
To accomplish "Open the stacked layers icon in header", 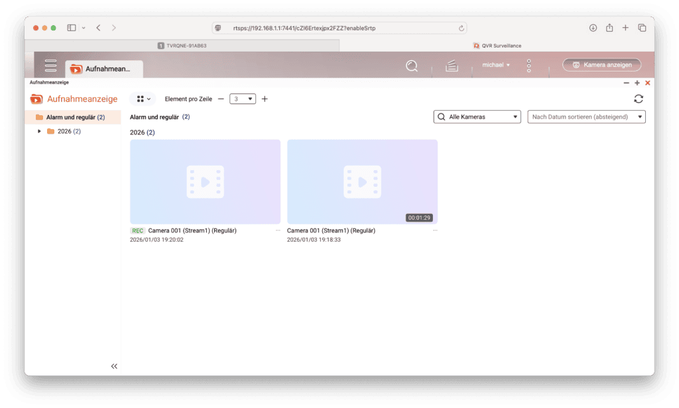I will [452, 66].
